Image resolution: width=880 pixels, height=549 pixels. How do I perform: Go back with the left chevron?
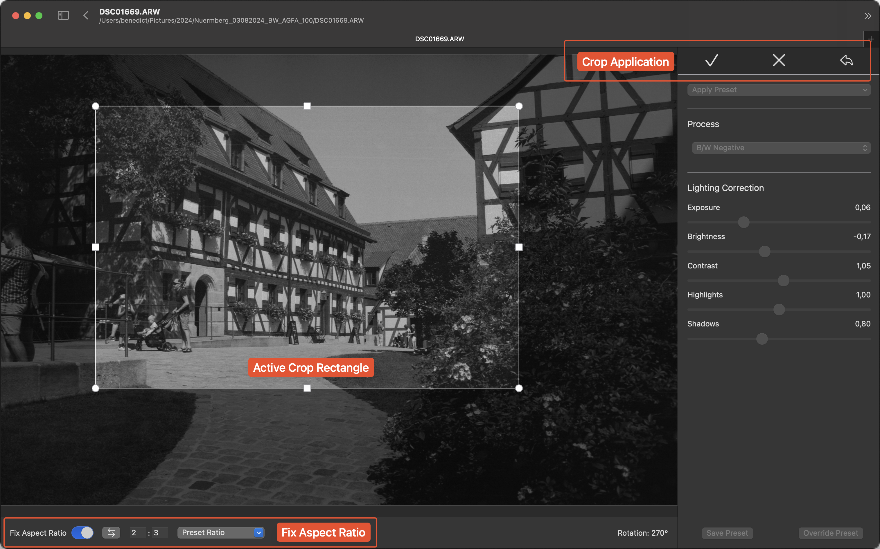(86, 15)
